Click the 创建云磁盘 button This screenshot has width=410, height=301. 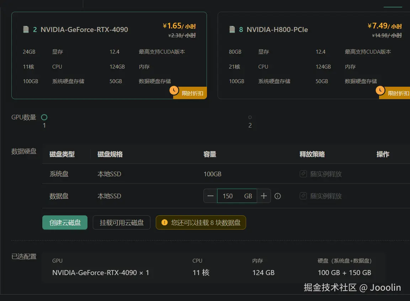point(65,222)
